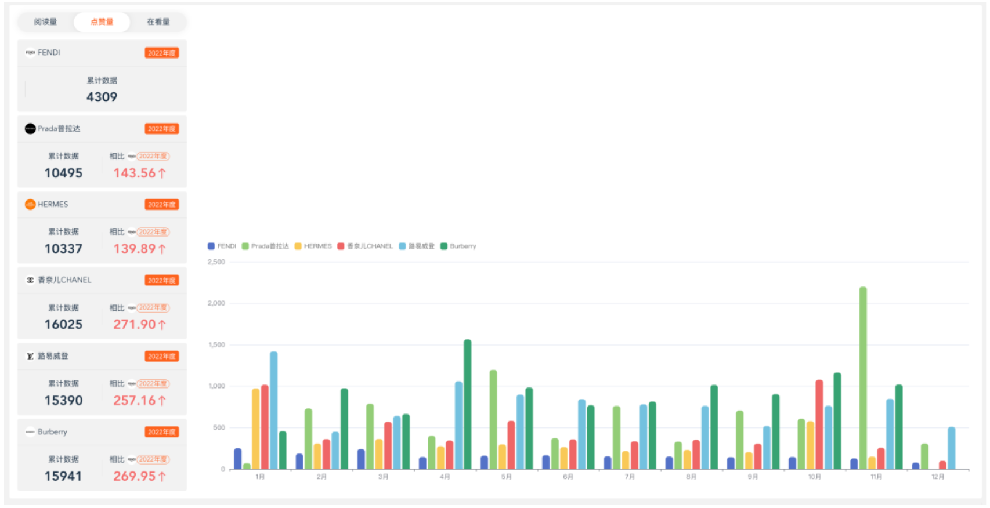
Task: Click the 1月 label on the x-axis
Action: click(x=260, y=477)
